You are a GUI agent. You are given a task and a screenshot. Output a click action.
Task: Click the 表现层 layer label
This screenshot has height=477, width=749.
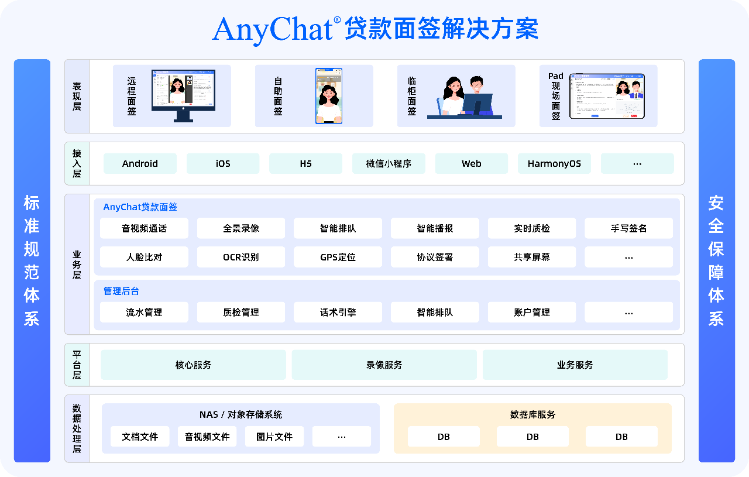77,96
